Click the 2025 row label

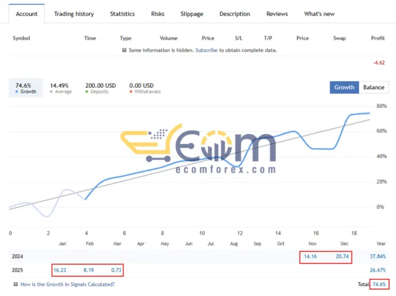pos(17,270)
